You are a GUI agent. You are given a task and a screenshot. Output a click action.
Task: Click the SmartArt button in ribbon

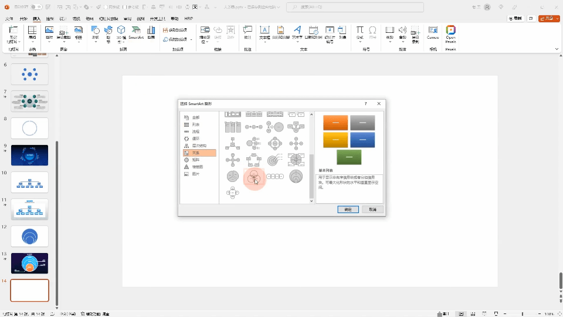pyautogui.click(x=136, y=32)
